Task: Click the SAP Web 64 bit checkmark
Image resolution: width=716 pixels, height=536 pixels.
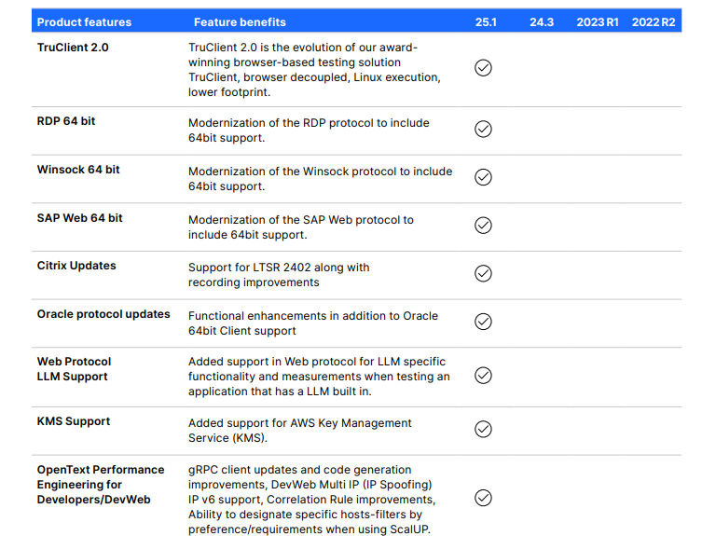Action: click(483, 226)
